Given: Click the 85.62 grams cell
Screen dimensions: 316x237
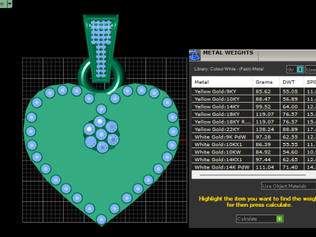Looking at the screenshot, I should coord(266,92).
